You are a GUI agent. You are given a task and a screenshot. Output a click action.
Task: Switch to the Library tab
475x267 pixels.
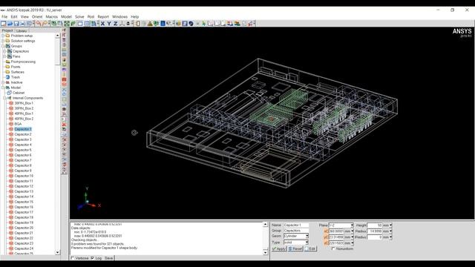pos(22,30)
